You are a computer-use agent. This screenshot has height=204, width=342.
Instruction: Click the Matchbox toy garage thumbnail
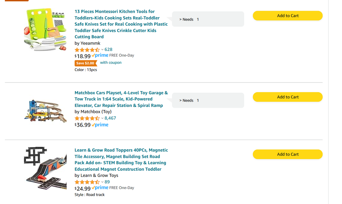(45, 111)
